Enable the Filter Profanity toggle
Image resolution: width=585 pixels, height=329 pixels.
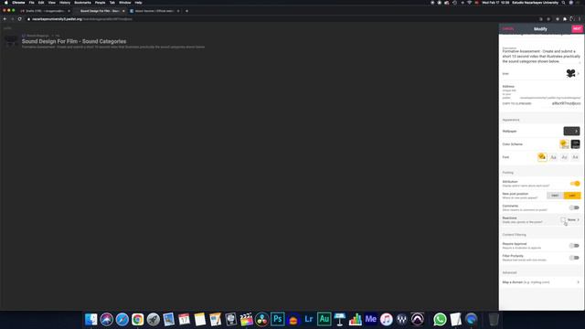pyautogui.click(x=575, y=258)
